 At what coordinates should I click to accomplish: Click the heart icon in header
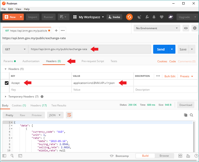(x=161, y=17)
